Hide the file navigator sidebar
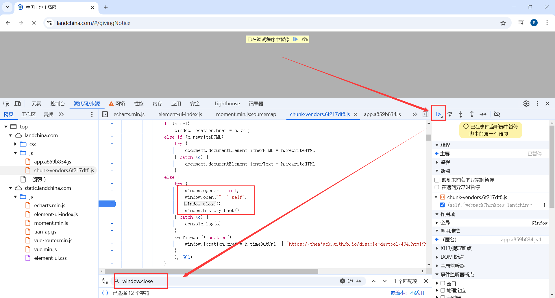 tap(105, 114)
